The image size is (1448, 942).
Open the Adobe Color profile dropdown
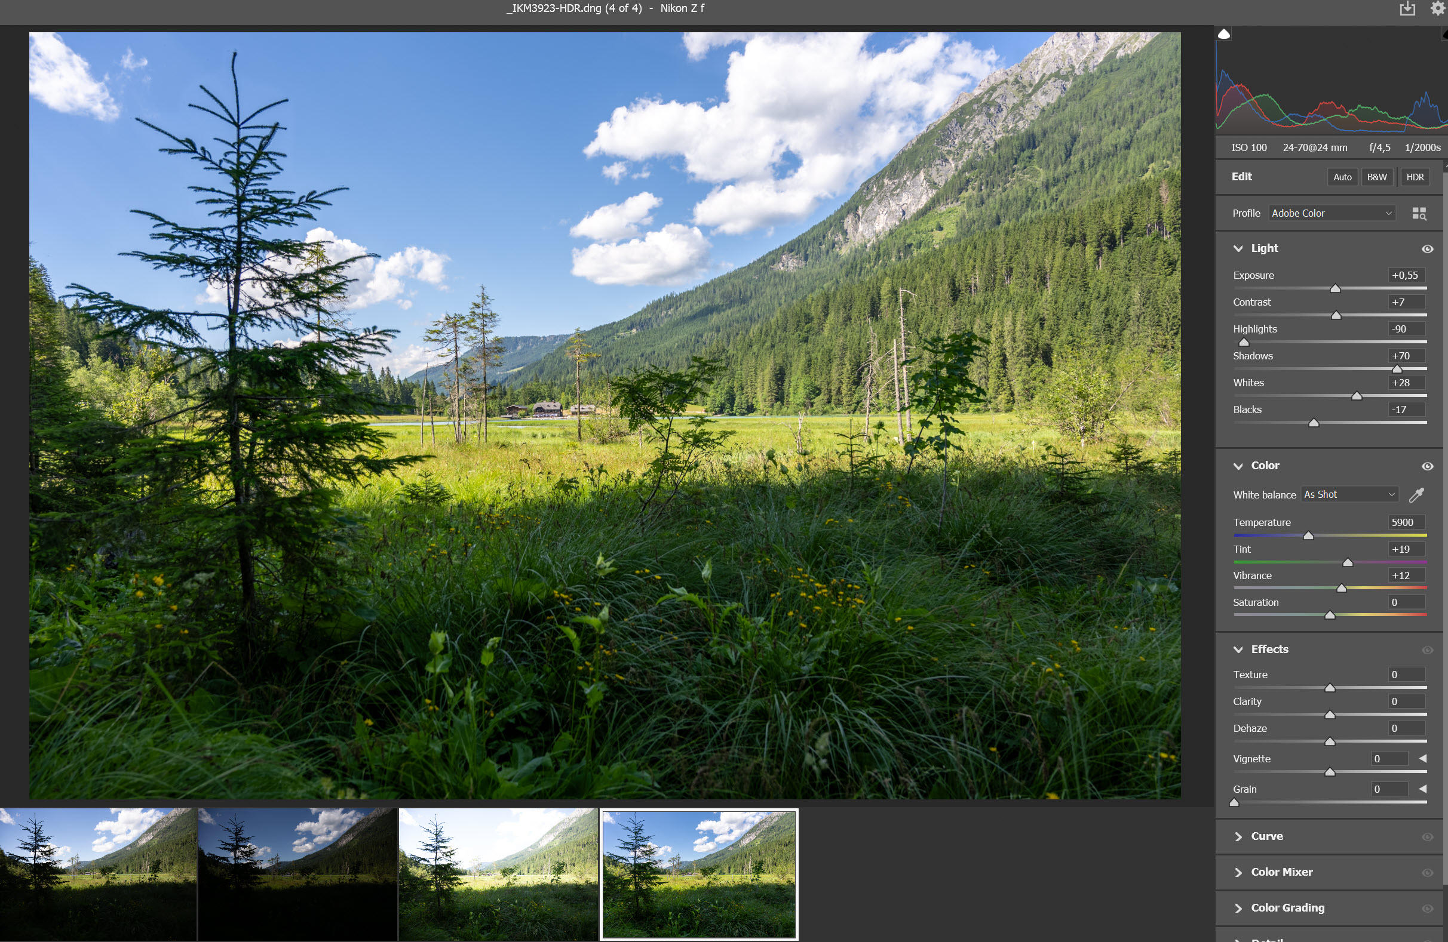pos(1332,214)
